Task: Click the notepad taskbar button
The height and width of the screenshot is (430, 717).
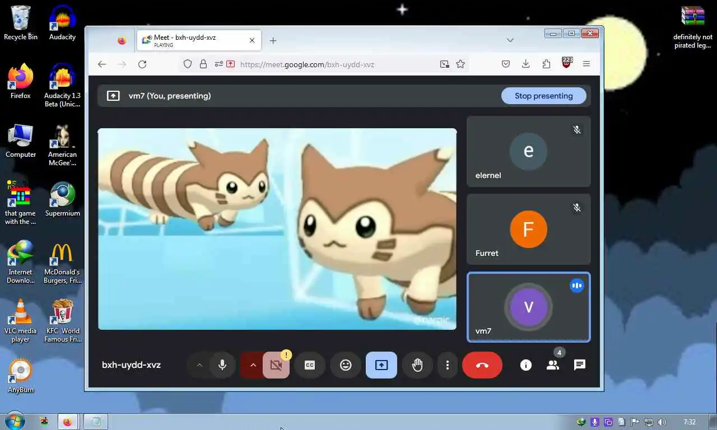Action: tap(95, 422)
